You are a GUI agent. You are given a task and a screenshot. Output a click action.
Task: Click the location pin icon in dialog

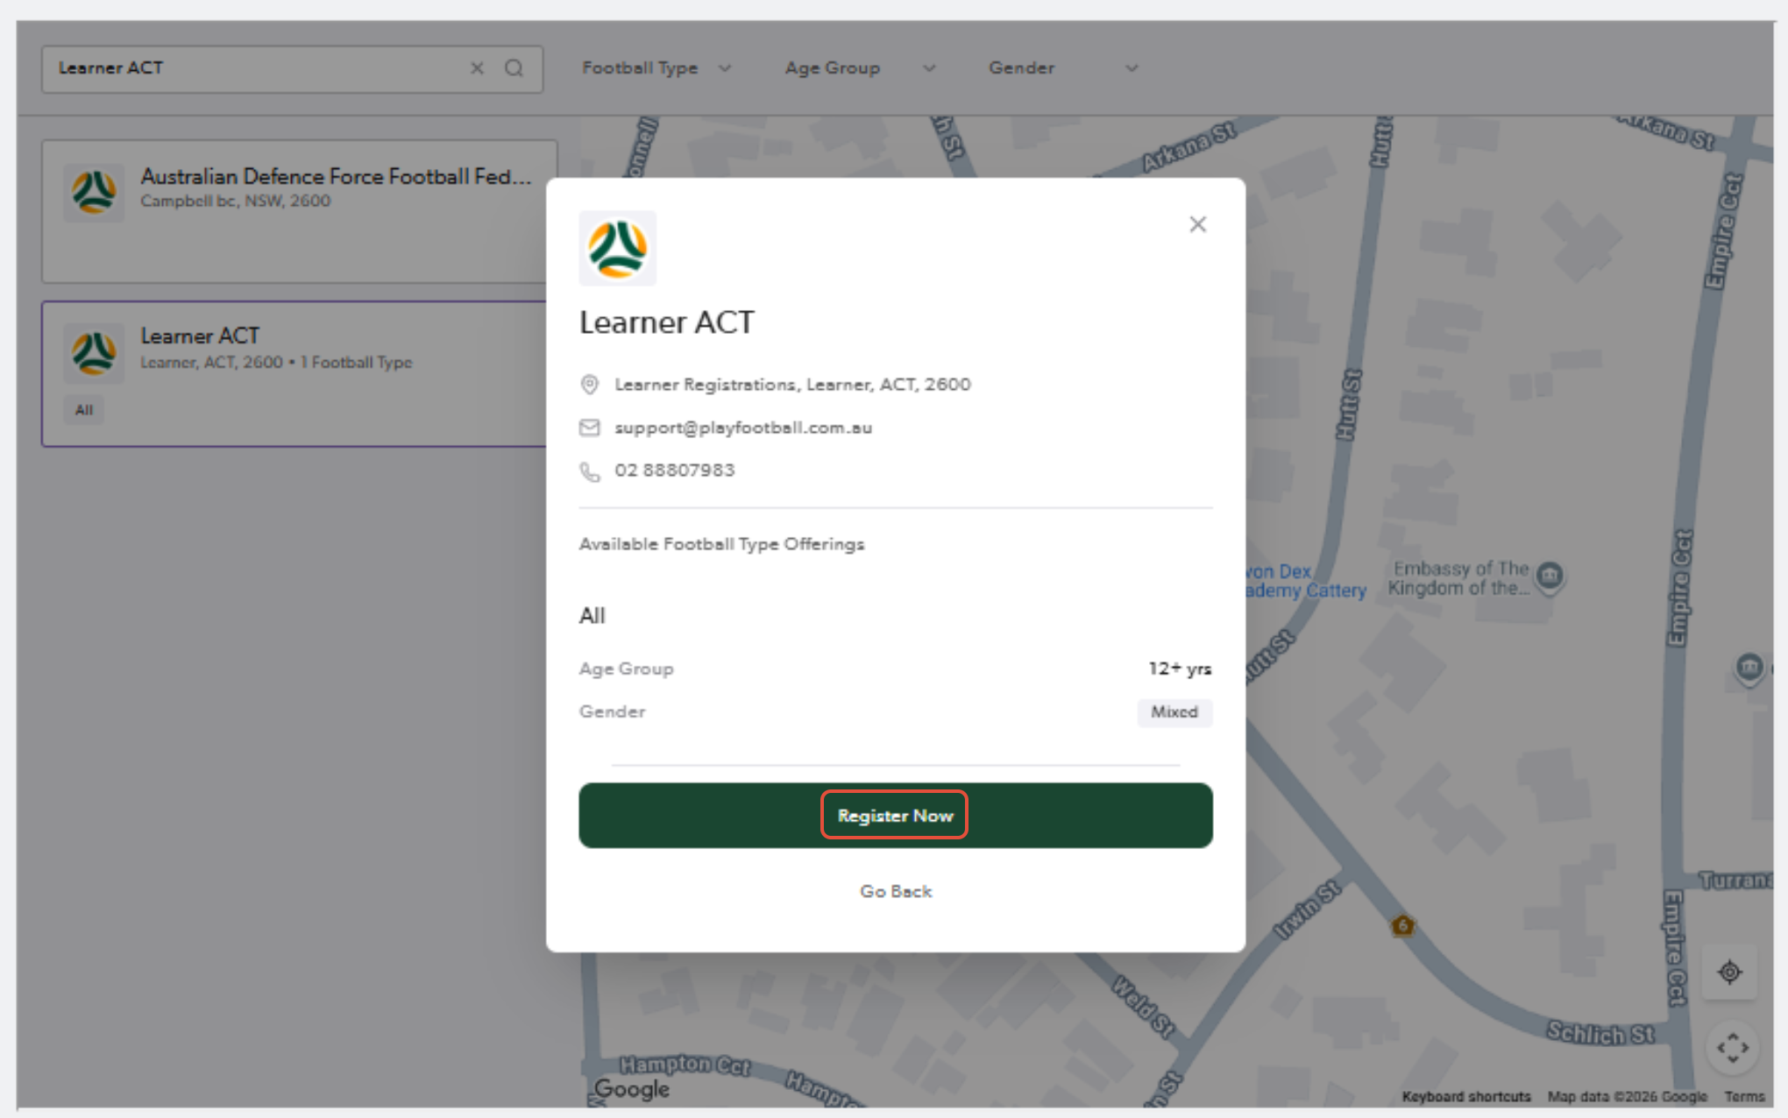[590, 385]
